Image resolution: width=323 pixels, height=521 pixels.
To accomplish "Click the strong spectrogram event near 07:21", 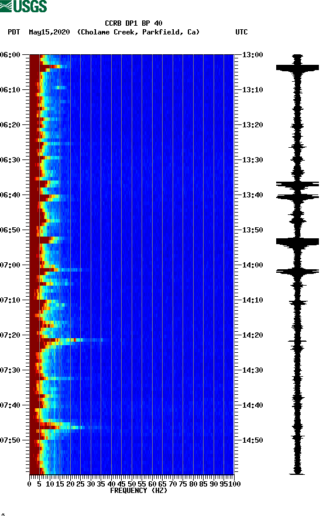I will tap(73, 340).
